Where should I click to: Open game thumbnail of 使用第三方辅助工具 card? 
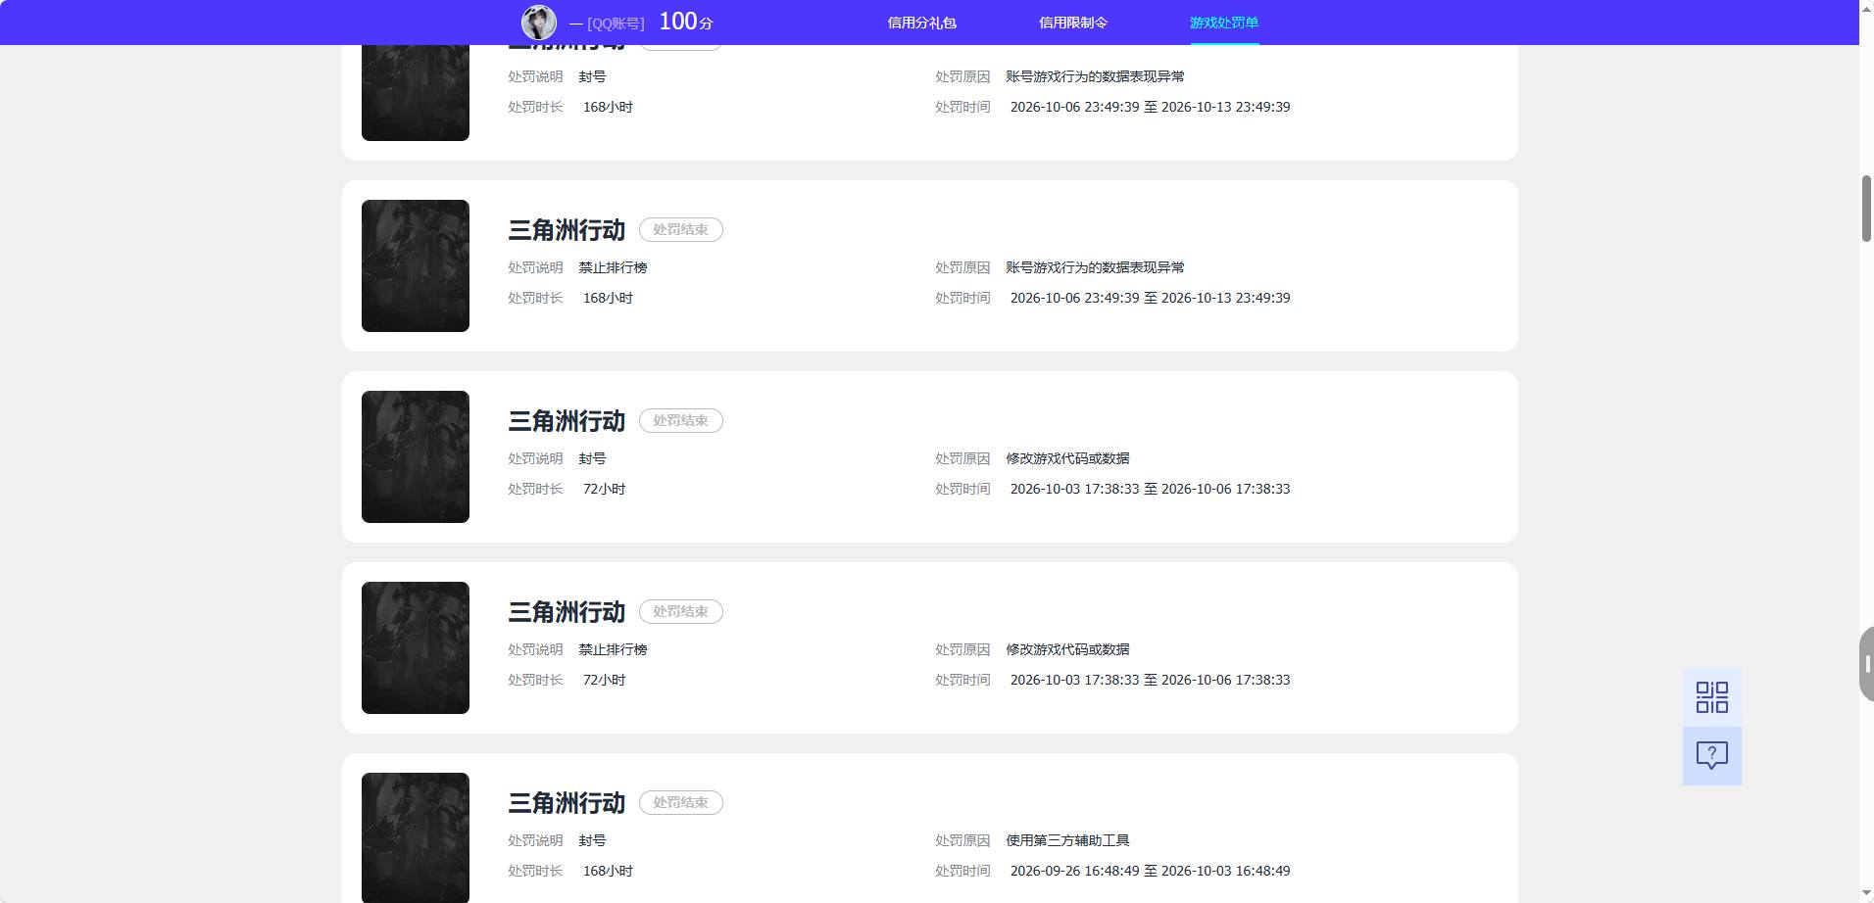point(416,837)
